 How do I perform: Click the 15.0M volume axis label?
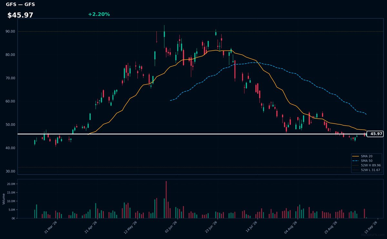click(x=11, y=193)
